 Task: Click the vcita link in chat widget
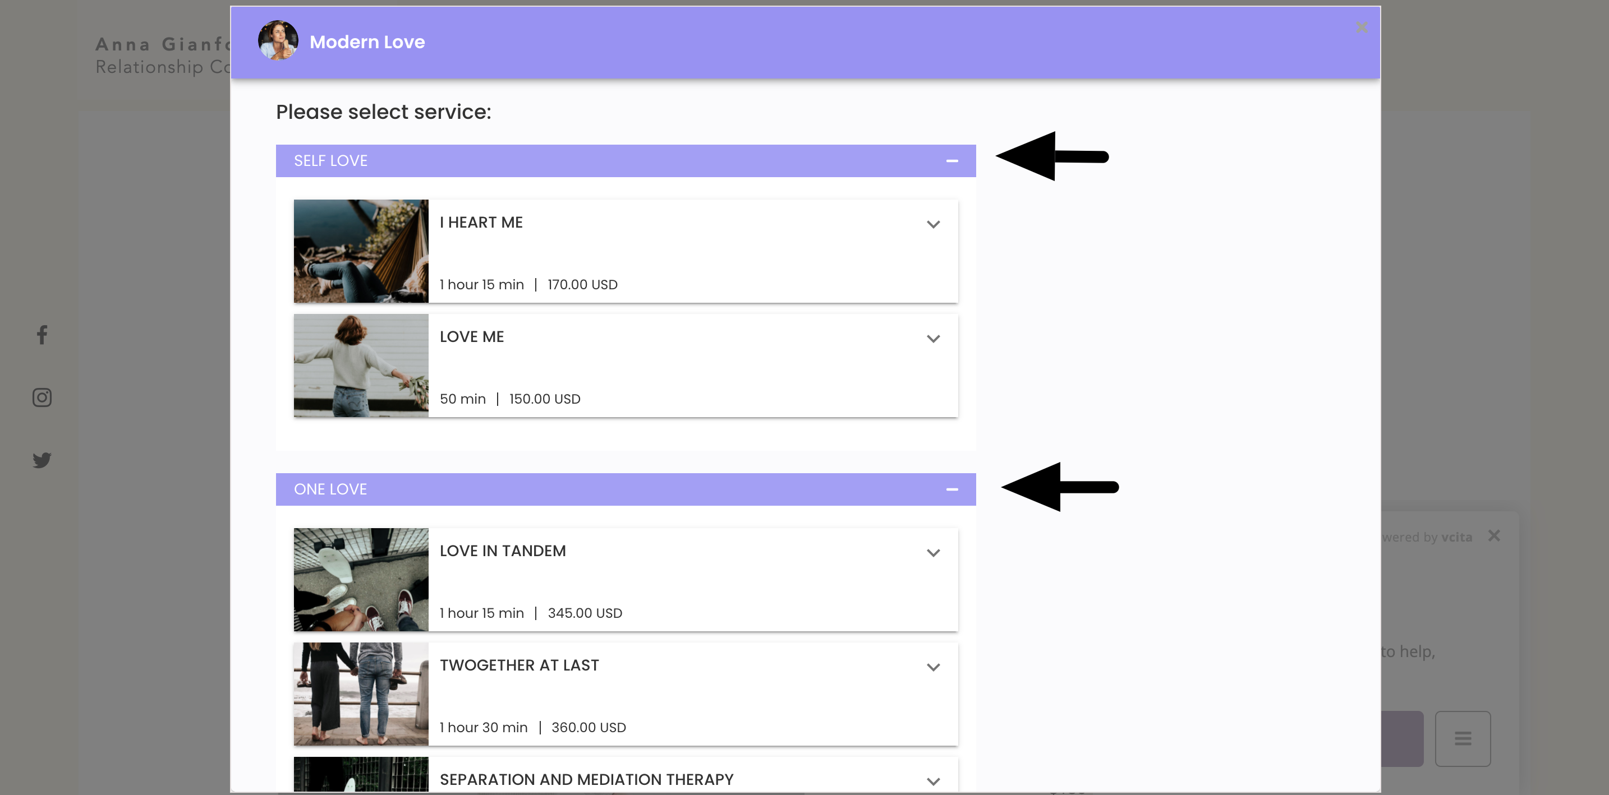pyautogui.click(x=1456, y=537)
